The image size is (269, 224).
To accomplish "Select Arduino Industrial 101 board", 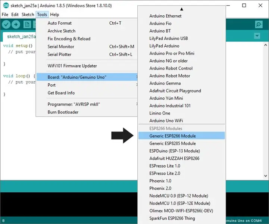I will [181, 106].
